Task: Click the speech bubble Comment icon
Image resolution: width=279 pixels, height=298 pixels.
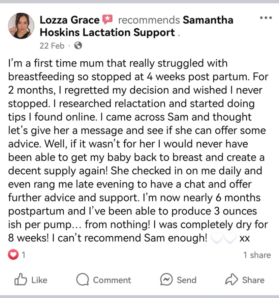Action: (83, 279)
